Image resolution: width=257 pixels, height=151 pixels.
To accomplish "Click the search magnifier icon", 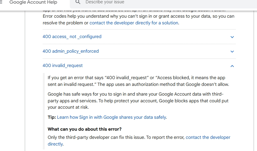I will (78, 2).
